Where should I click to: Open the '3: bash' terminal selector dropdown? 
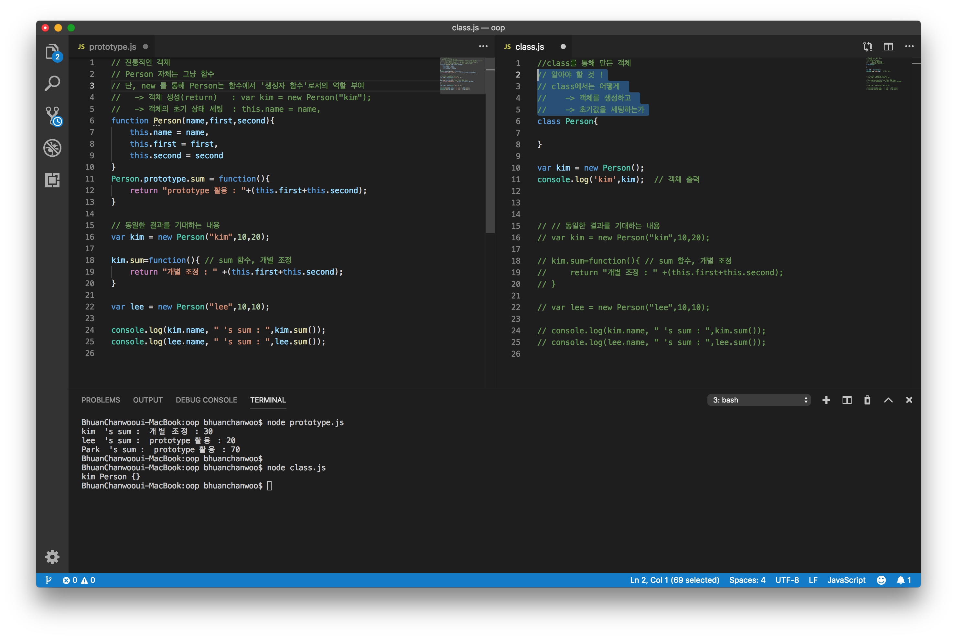[x=759, y=400]
